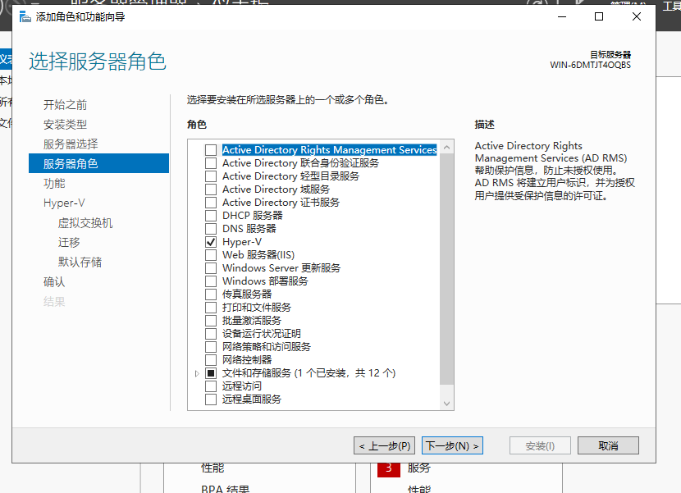681x493 pixels.
Task: Go to 确认 wizard step
Action: [54, 282]
